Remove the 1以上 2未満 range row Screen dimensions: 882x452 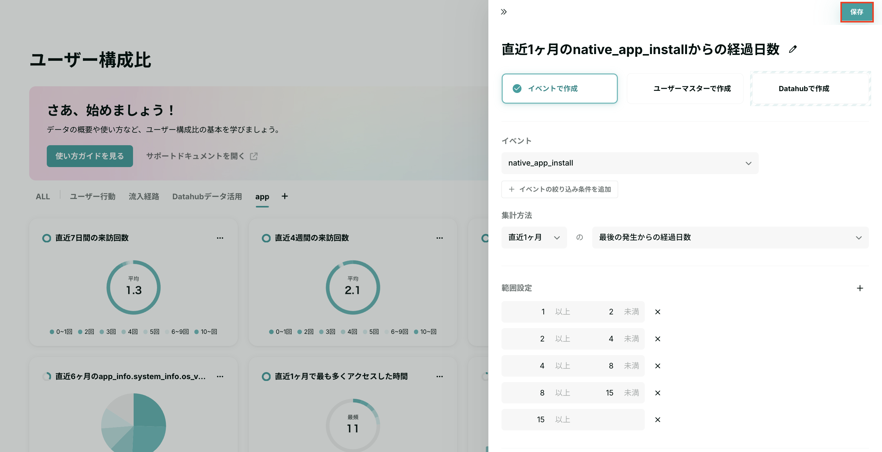[x=657, y=312]
